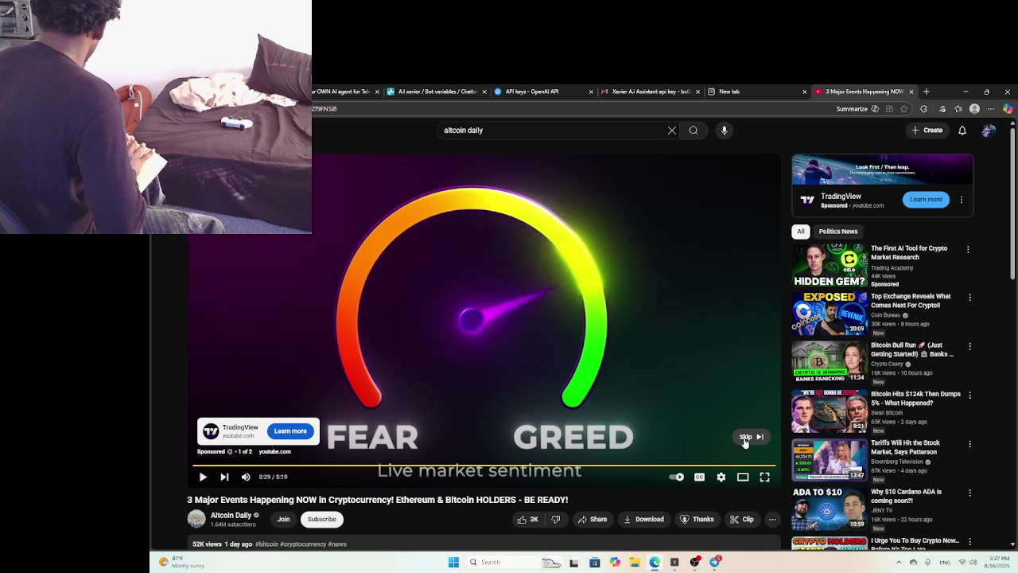This screenshot has width=1018, height=573.
Task: Open Edge settings and more ellipsis
Action: [991, 109]
